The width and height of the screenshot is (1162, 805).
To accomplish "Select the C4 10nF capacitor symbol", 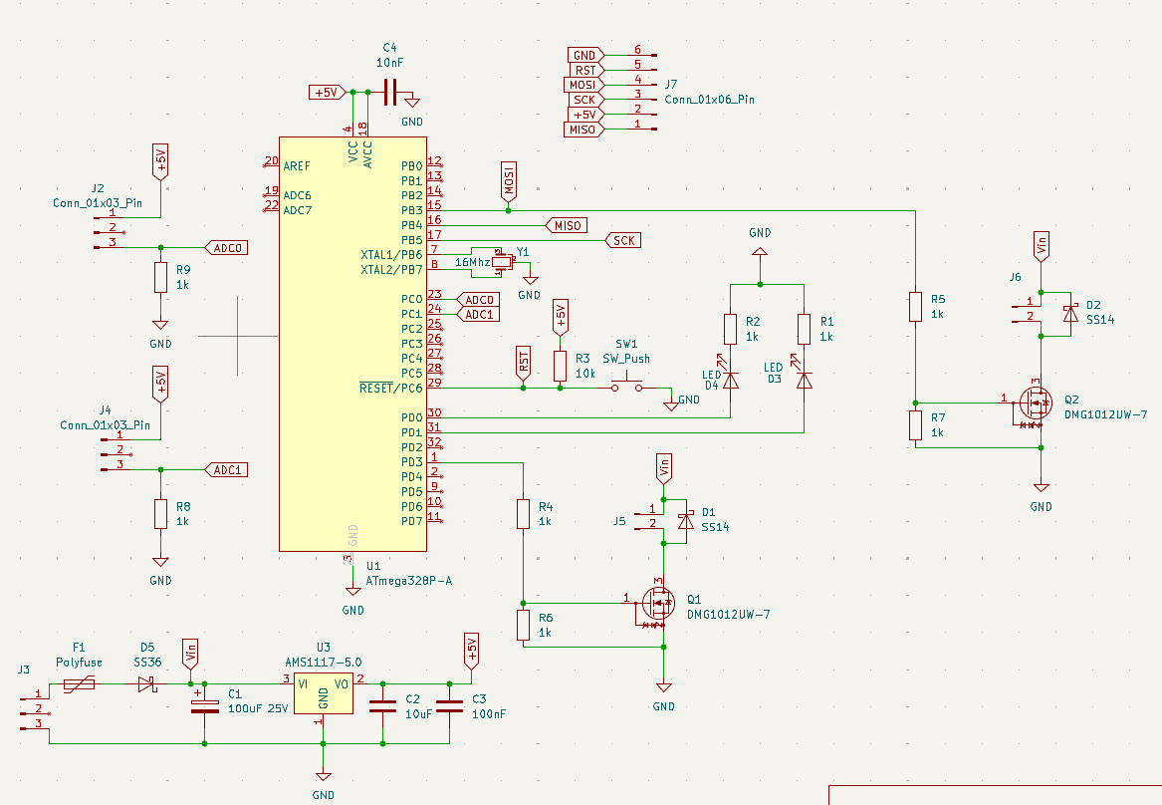I will pos(388,93).
